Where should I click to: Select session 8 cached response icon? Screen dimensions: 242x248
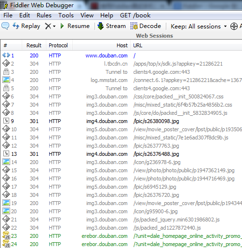coord(6,113)
